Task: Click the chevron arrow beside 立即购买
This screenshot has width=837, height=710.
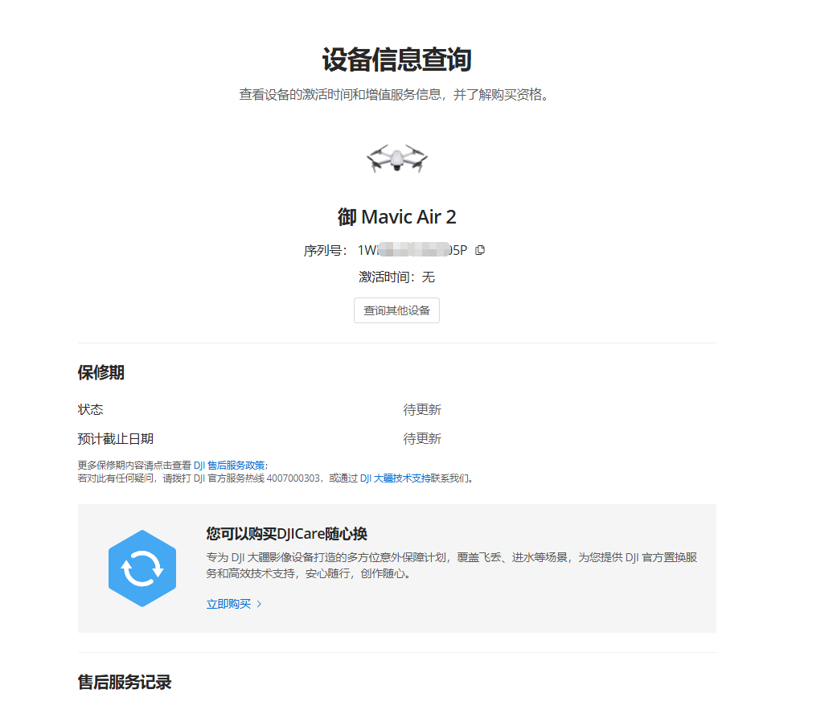Action: [260, 604]
